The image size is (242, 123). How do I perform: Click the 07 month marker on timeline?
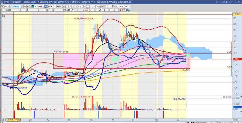133,120
